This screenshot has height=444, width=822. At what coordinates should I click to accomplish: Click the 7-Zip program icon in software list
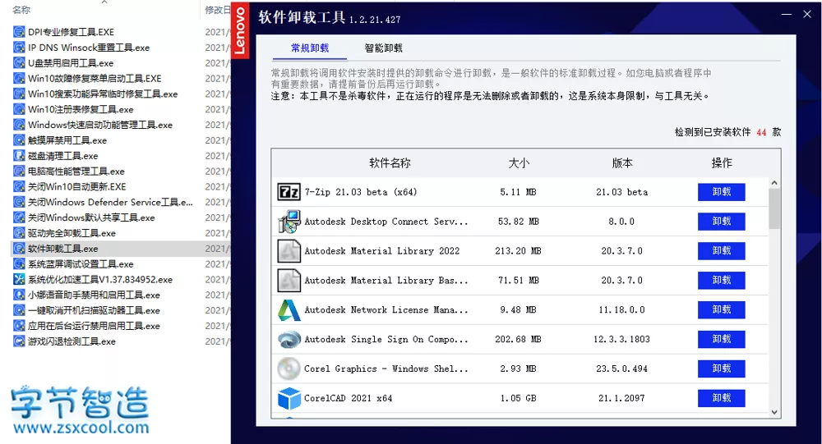click(x=289, y=192)
